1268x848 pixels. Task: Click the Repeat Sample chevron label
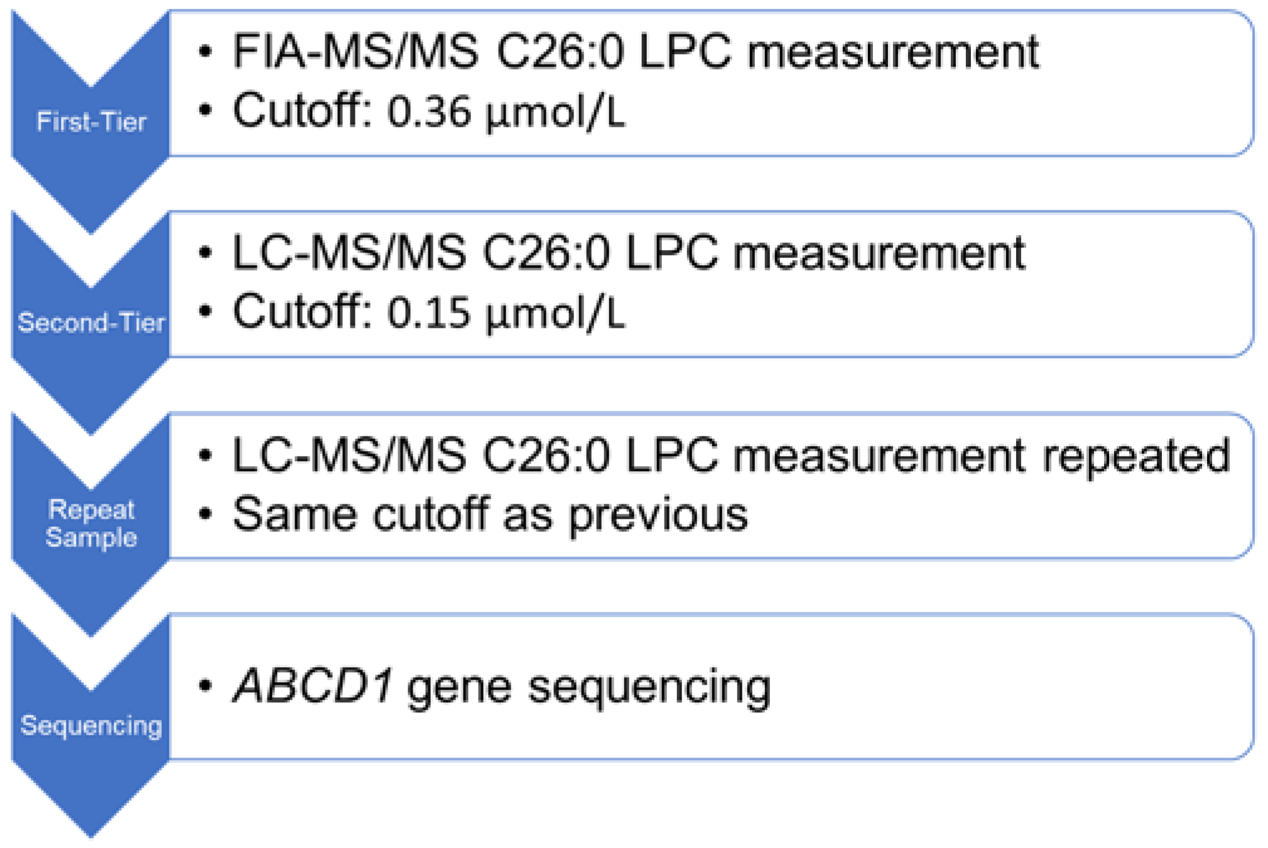pos(91,523)
